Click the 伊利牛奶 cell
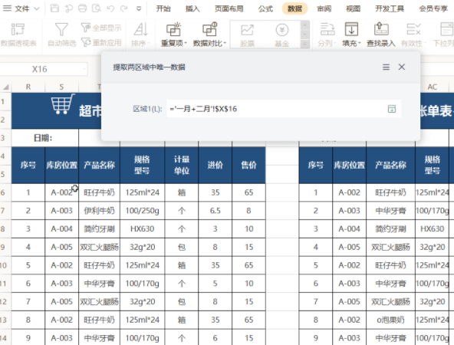 click(x=100, y=211)
